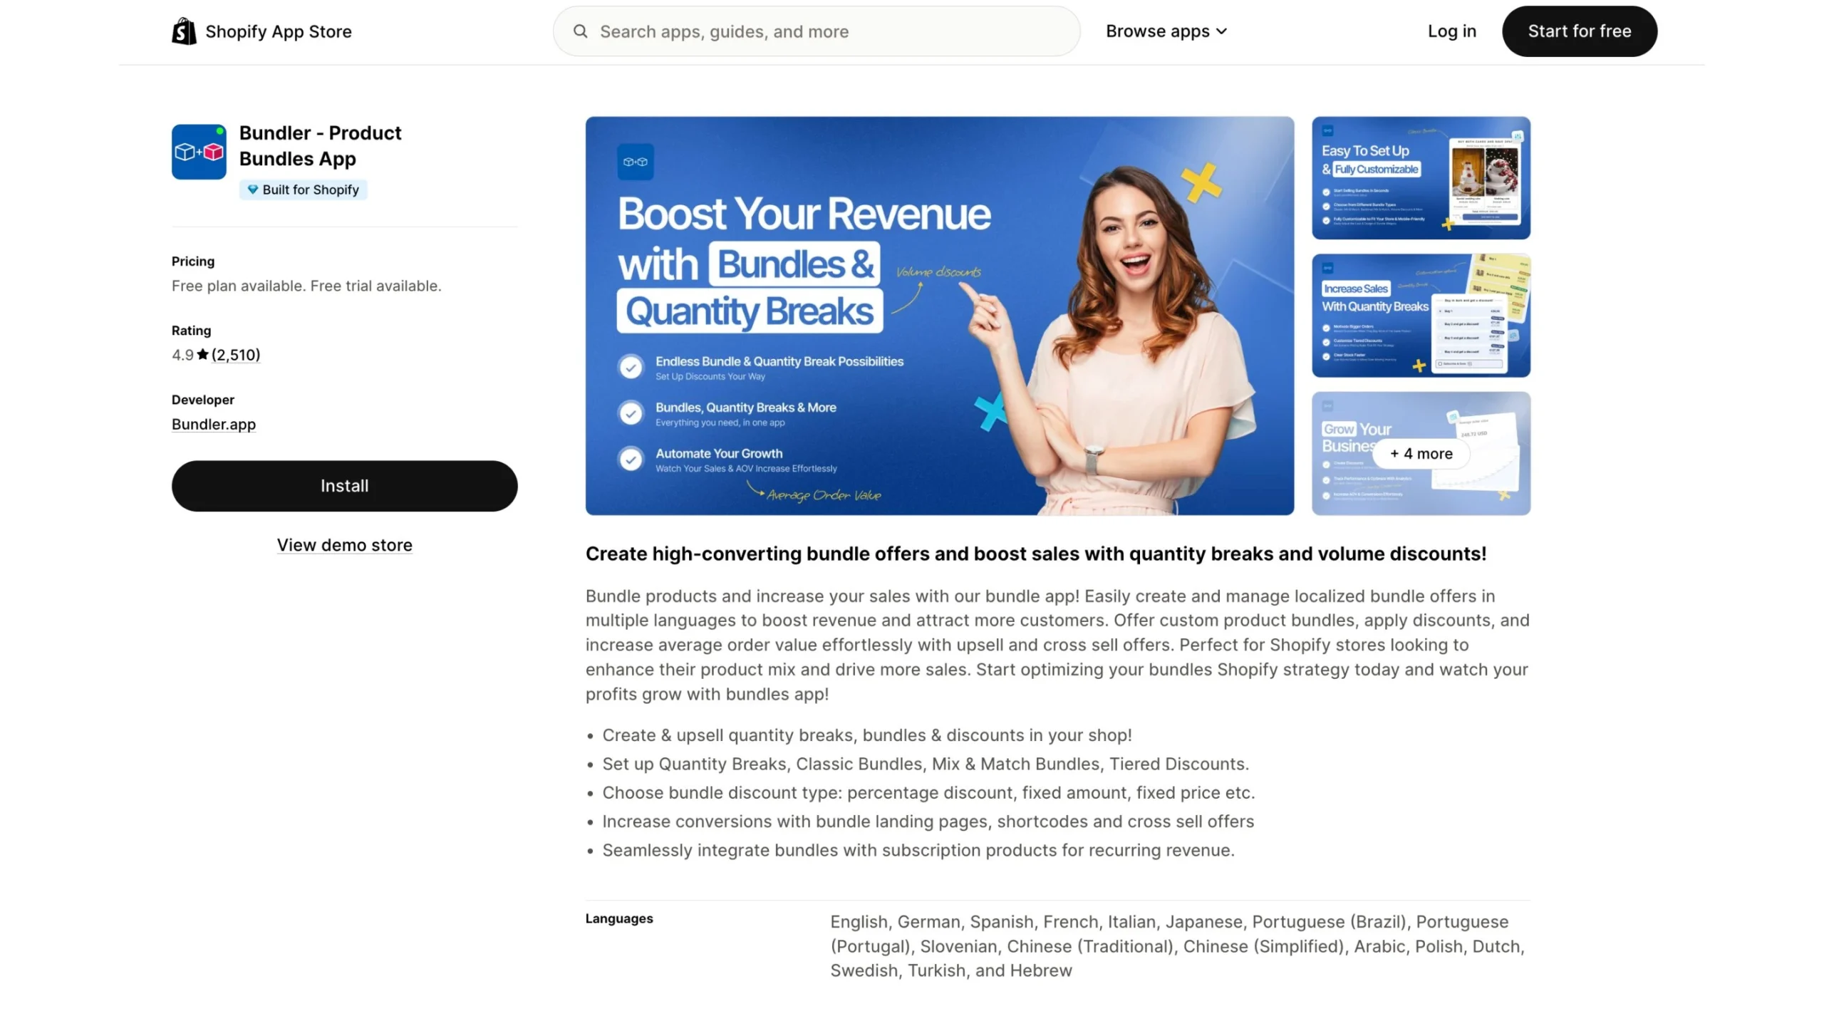Open the main Boost Your Revenue image
The width and height of the screenshot is (1824, 1026).
[x=939, y=316]
